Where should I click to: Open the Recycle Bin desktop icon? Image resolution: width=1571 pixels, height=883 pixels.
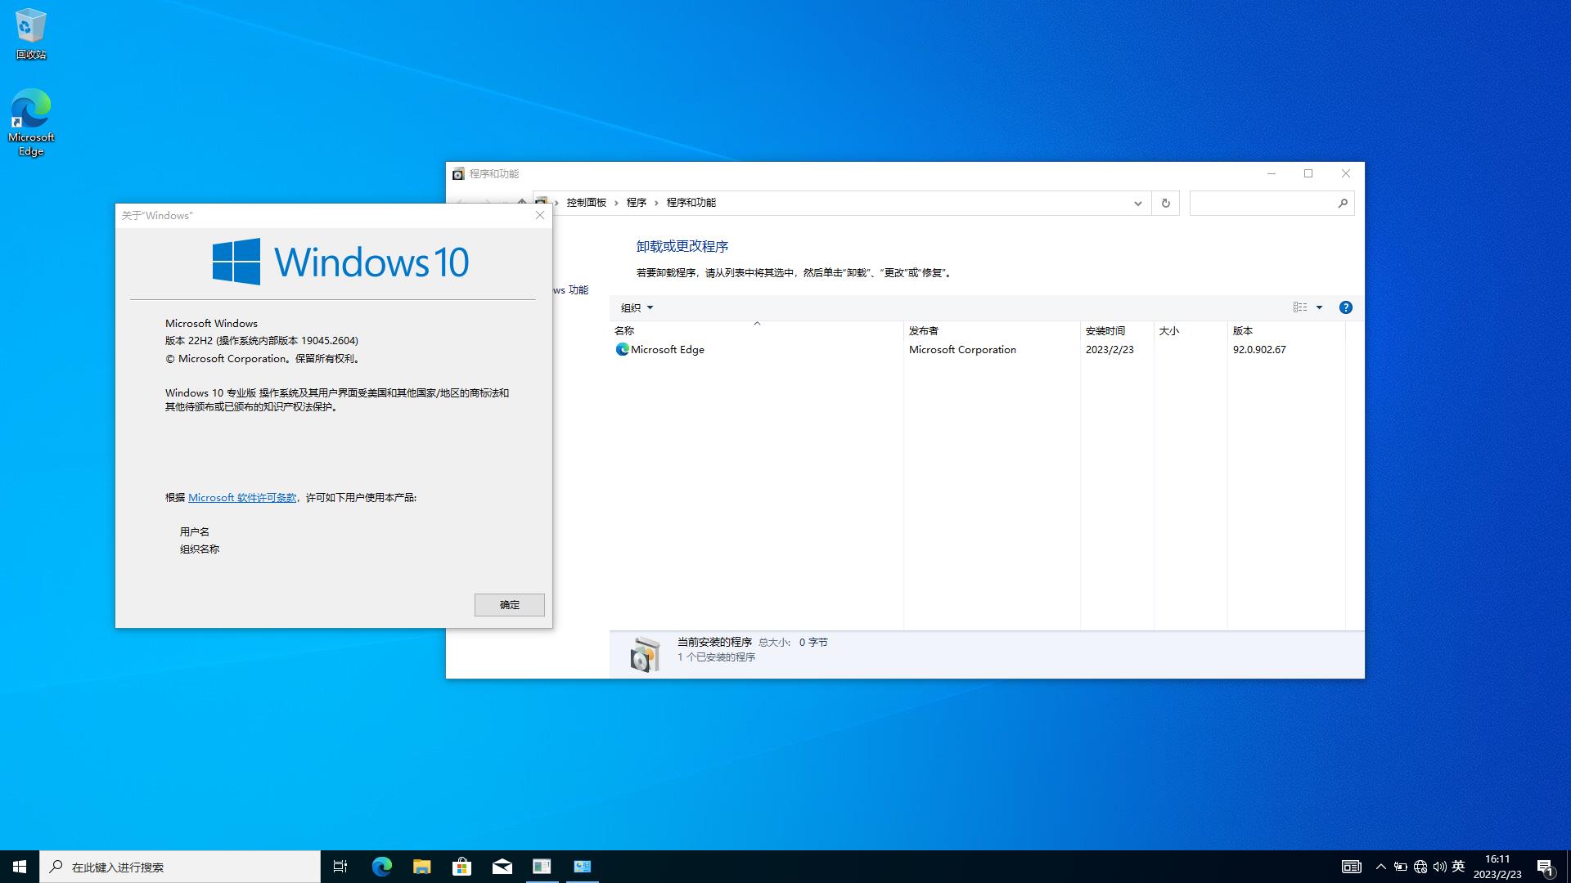pyautogui.click(x=31, y=34)
